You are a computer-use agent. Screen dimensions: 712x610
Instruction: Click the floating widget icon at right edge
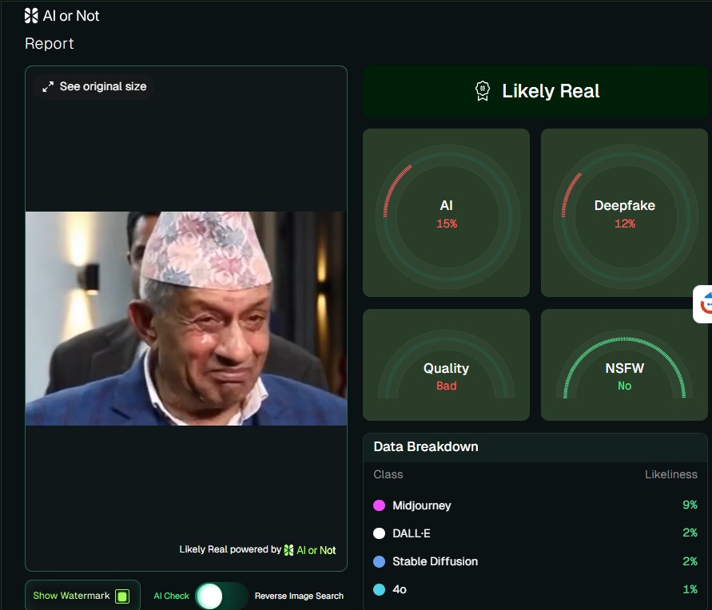pyautogui.click(x=703, y=304)
